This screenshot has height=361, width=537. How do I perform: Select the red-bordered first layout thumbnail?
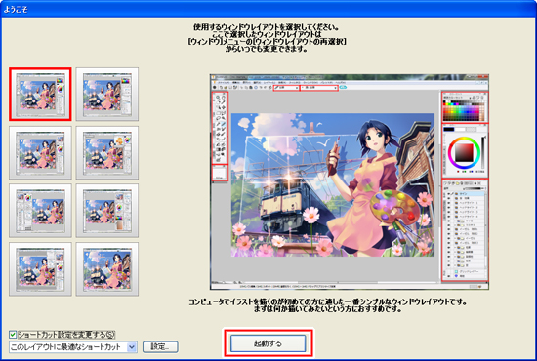coord(40,94)
